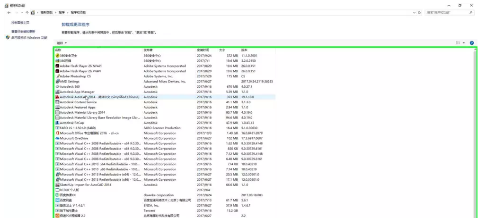
Task: Click publisher FARO Scanner Production
Action: tap(162, 128)
